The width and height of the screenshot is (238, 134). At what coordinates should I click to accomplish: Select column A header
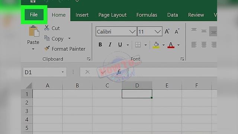pyautogui.click(x=48, y=86)
